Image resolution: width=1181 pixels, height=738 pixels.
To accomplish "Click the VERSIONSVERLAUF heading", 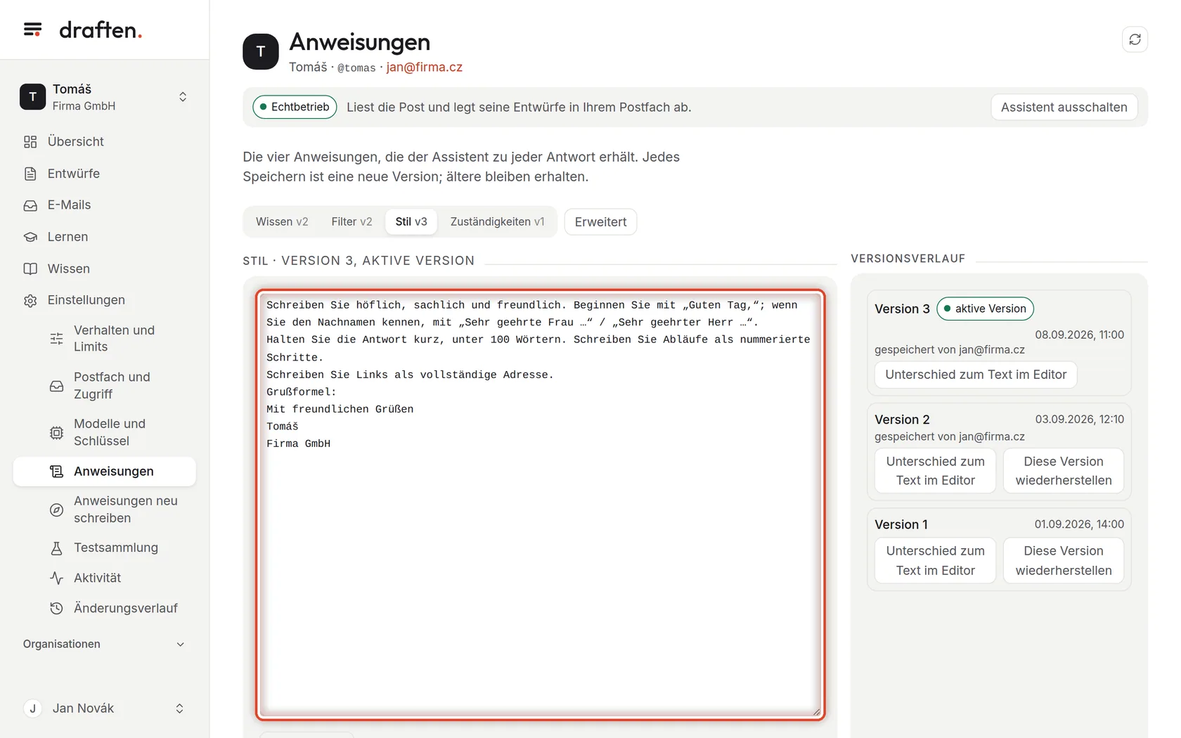I will point(908,259).
